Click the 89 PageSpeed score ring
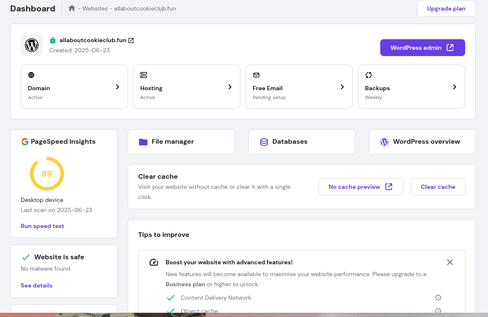This screenshot has width=488, height=317. click(47, 173)
